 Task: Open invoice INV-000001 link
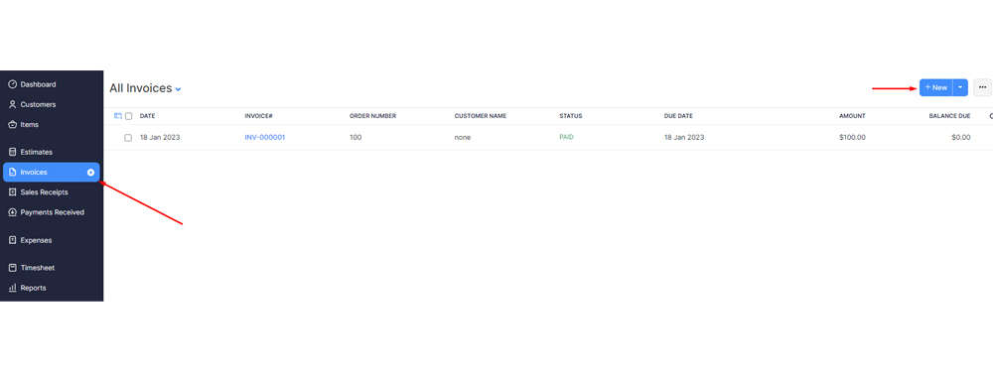click(265, 137)
